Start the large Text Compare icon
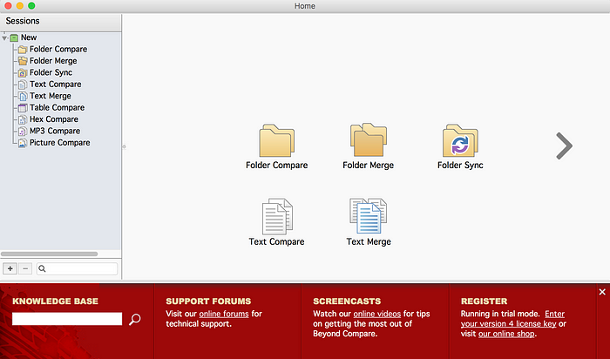Viewport: 610px width, 359px height. (x=277, y=216)
